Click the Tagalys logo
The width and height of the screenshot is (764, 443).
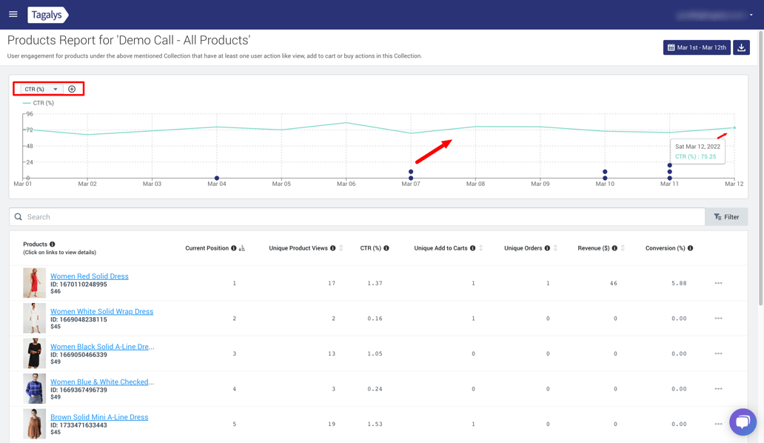[x=47, y=15]
